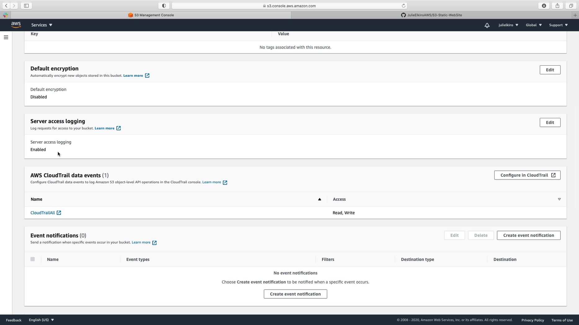Click the 'Key' tags column header

point(34,34)
